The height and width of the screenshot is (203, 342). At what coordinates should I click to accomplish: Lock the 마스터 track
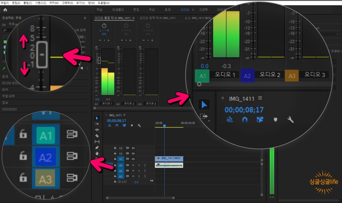tap(115, 182)
